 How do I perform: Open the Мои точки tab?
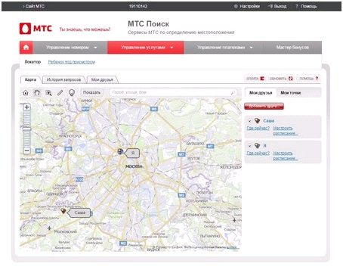[291, 93]
